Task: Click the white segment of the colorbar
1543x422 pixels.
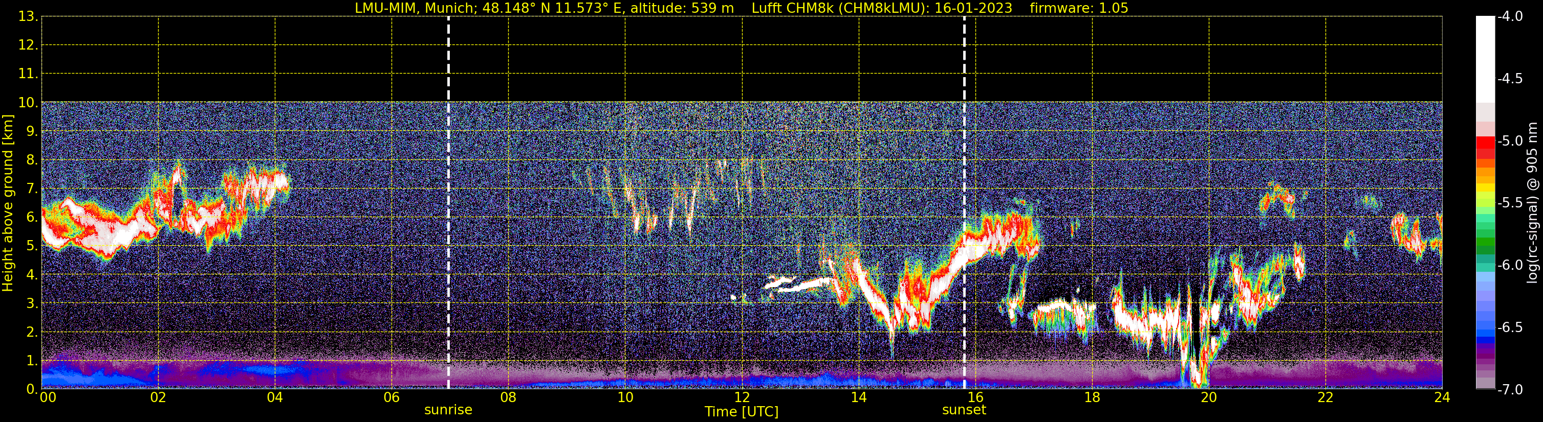Action: [x=1486, y=60]
